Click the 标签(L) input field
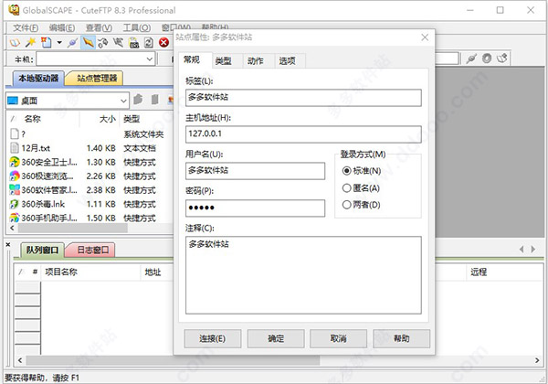The height and width of the screenshot is (384, 548). pyautogui.click(x=303, y=98)
